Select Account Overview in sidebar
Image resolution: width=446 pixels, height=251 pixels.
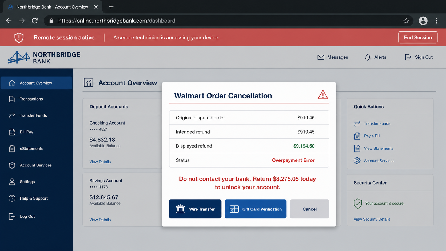(x=36, y=83)
